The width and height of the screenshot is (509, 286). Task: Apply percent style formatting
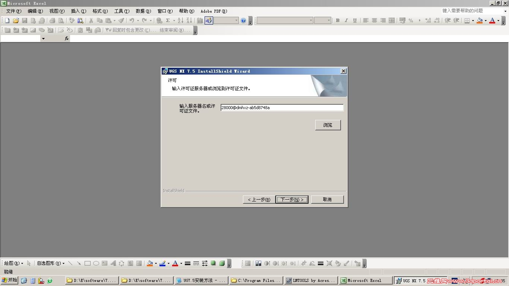(411, 20)
